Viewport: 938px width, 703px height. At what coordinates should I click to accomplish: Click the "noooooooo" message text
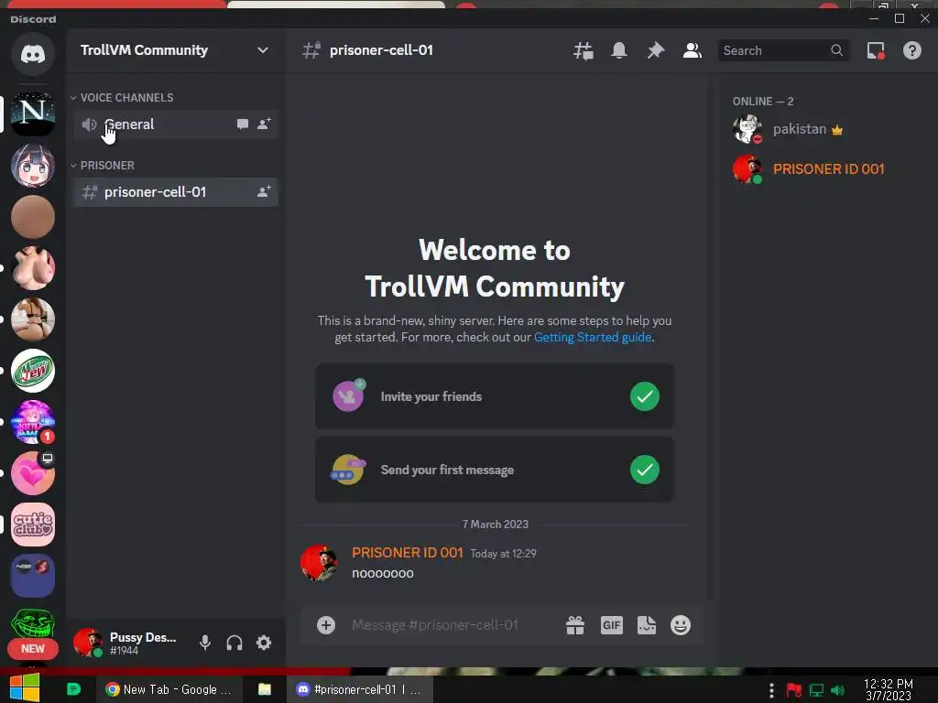[x=383, y=573]
